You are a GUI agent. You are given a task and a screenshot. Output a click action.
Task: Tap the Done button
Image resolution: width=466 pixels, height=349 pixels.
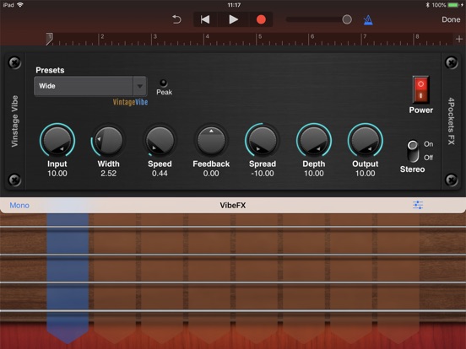(451, 19)
